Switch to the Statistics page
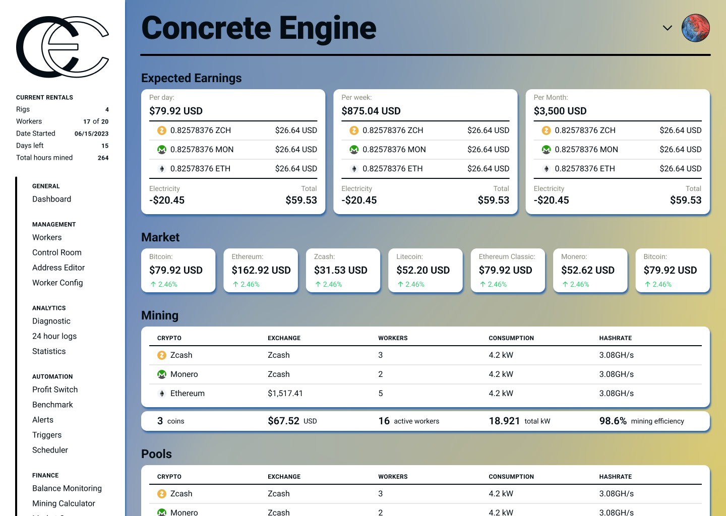 point(49,351)
